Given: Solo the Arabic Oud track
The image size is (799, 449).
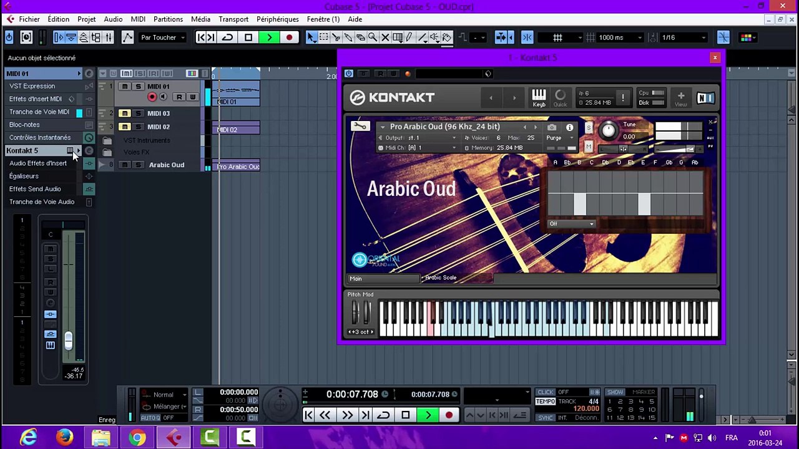Looking at the screenshot, I should coord(138,165).
